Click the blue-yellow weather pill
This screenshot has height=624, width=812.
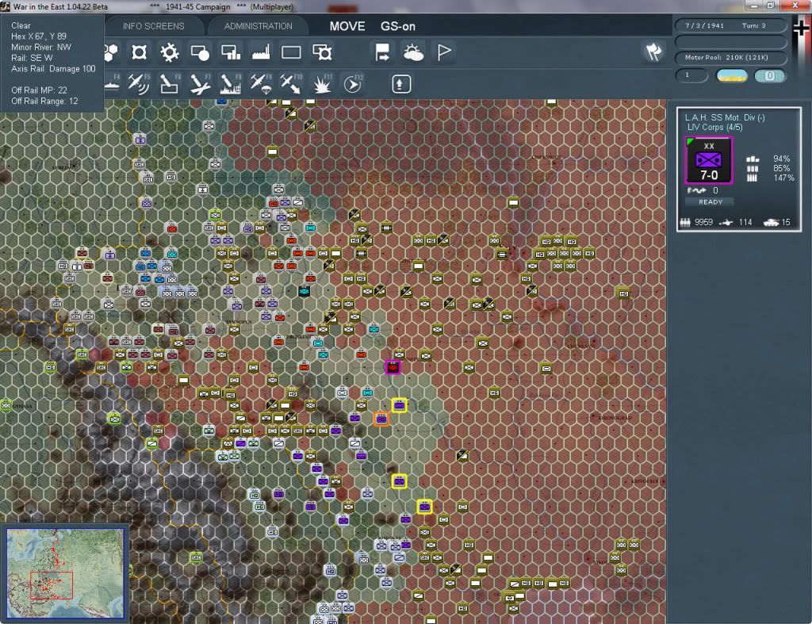(x=731, y=75)
